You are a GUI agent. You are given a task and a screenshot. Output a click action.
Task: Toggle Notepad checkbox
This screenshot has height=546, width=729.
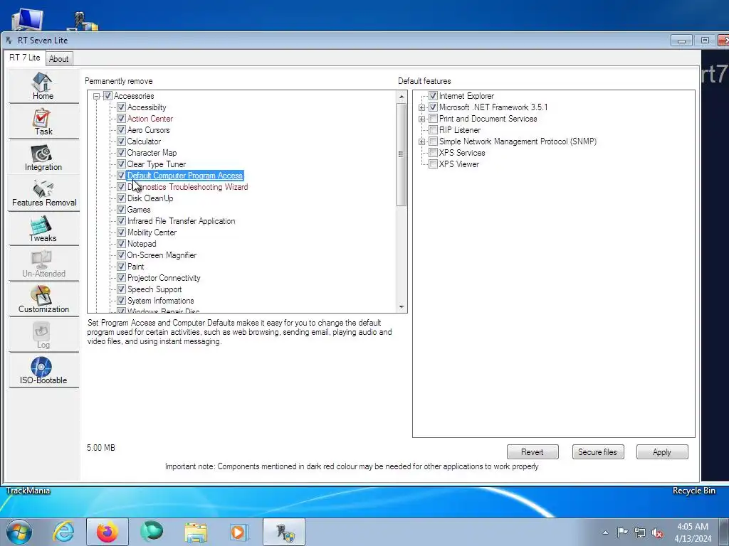pyautogui.click(x=121, y=244)
